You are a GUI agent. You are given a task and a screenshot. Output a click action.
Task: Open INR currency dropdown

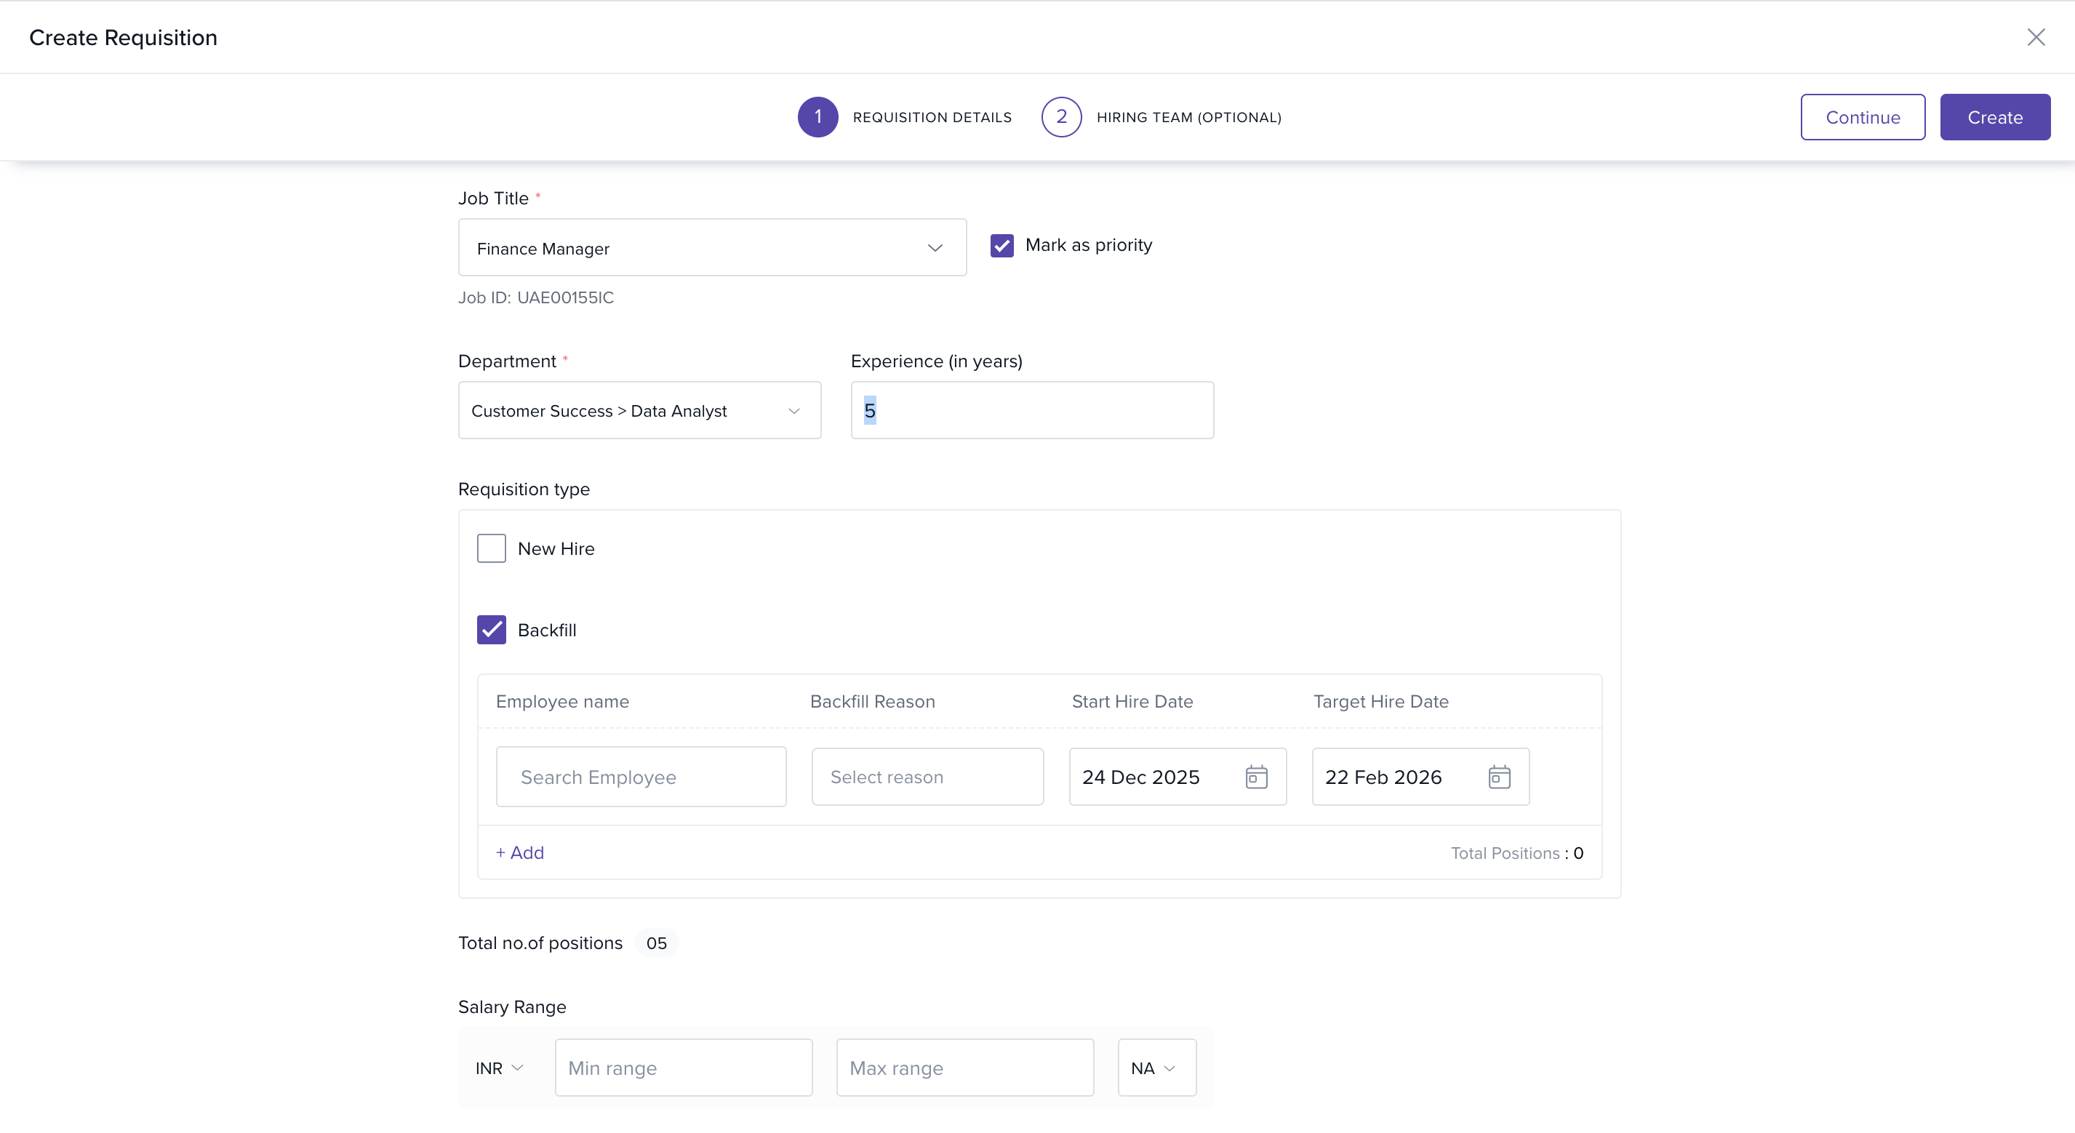click(x=499, y=1068)
